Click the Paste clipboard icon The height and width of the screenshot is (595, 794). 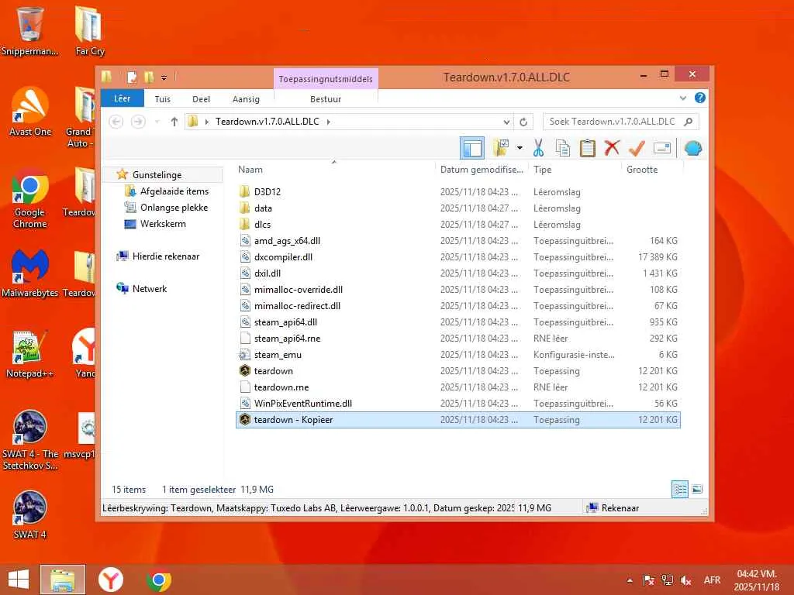tap(587, 148)
